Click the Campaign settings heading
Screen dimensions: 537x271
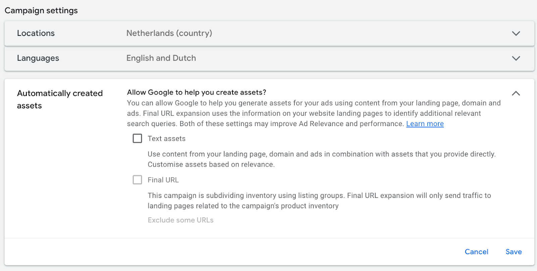41,10
